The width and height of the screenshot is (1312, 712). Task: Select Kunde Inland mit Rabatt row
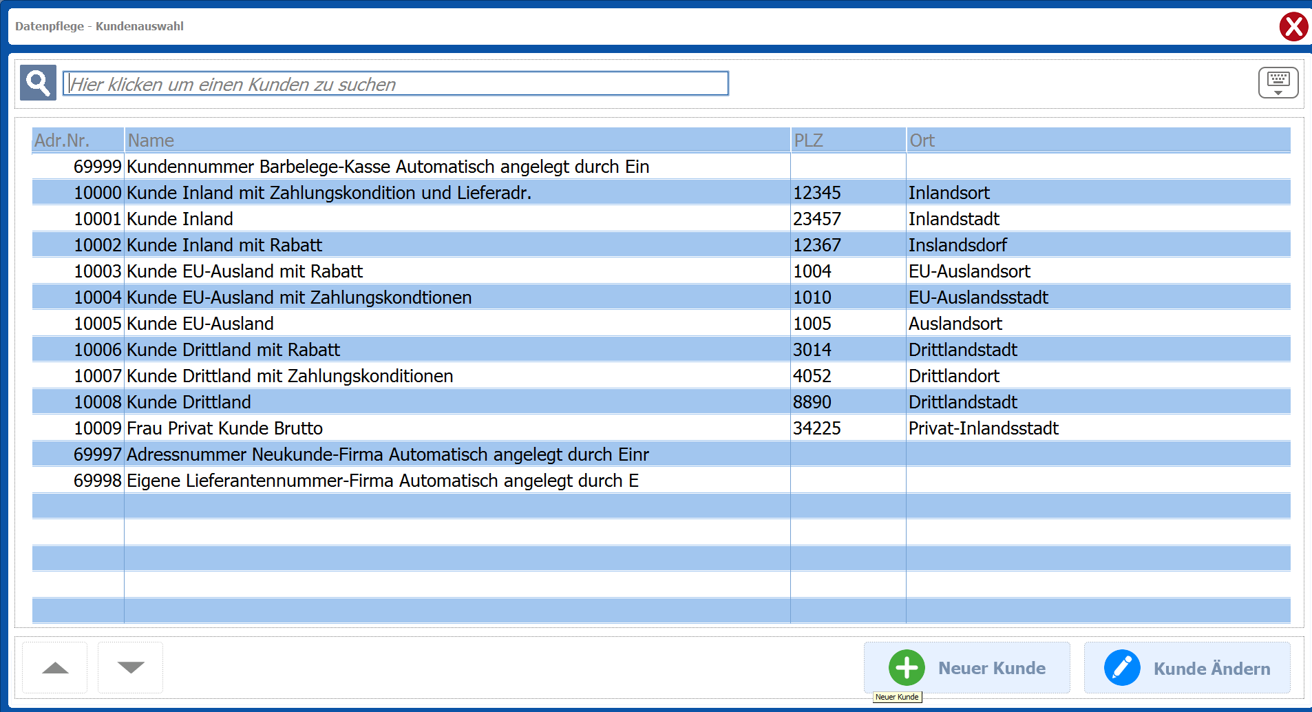[x=224, y=245]
